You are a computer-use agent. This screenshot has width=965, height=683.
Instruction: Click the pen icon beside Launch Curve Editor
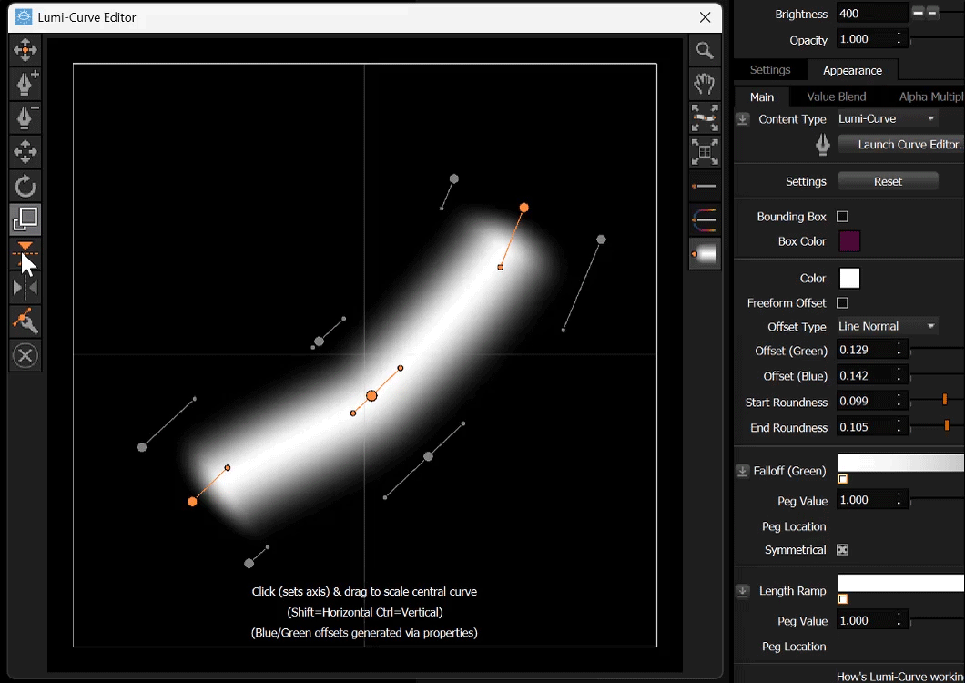point(823,145)
